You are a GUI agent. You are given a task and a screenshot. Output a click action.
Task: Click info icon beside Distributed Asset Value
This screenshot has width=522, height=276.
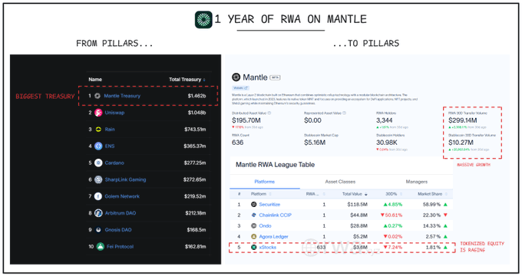point(269,113)
